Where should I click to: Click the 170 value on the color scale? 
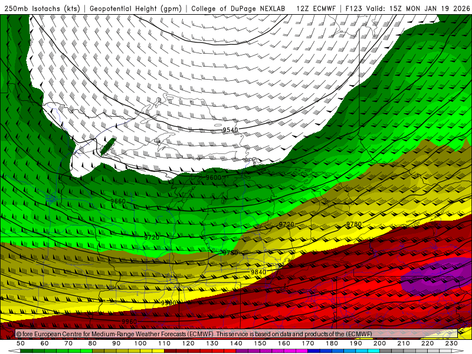point(308,343)
